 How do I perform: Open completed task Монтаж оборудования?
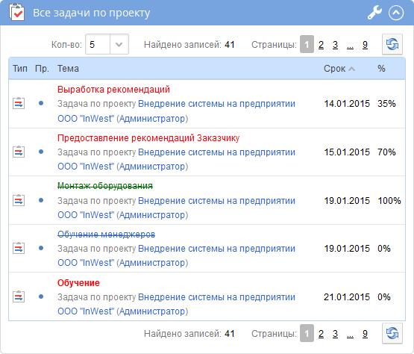click(x=105, y=186)
